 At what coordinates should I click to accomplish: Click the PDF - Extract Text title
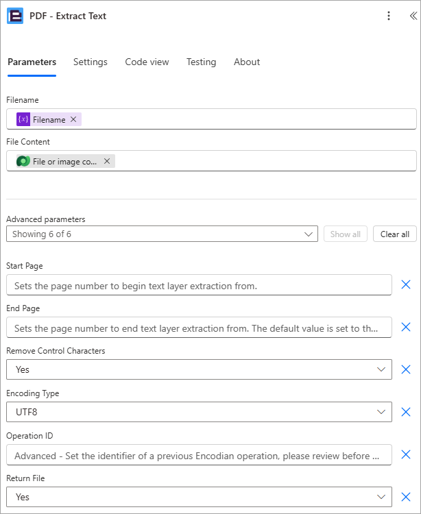coord(68,16)
